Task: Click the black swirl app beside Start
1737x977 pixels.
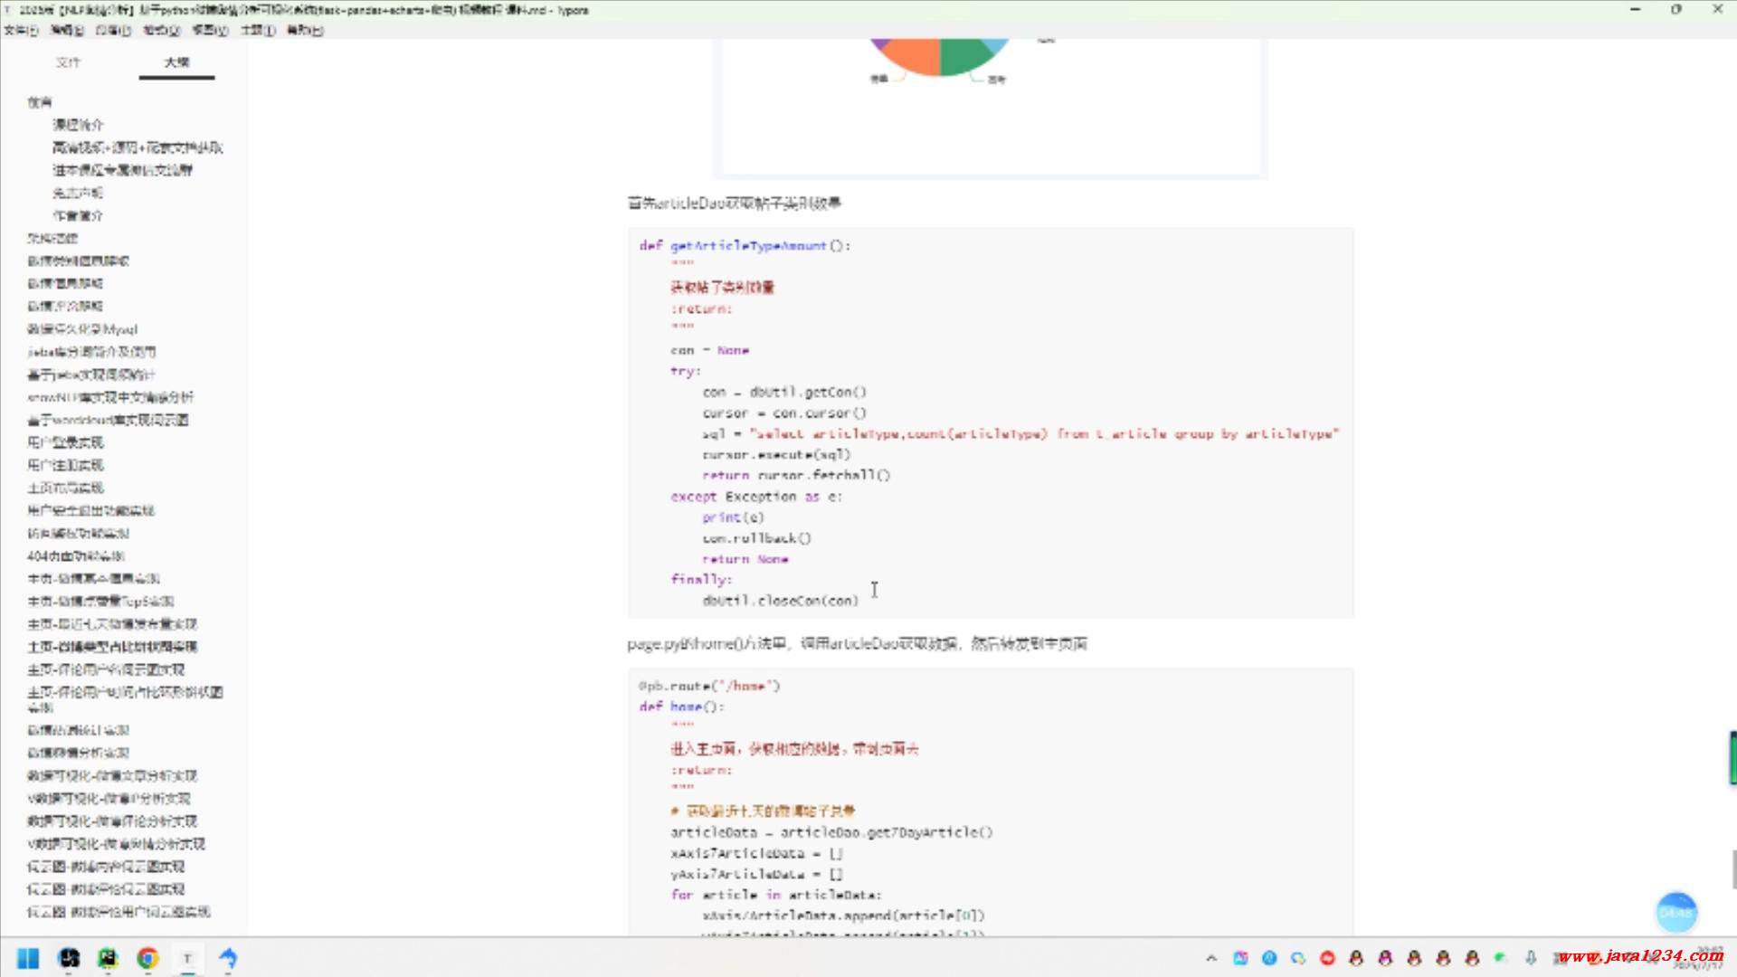Action: point(69,958)
